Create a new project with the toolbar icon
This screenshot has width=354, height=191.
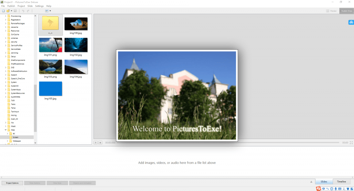(3, 11)
